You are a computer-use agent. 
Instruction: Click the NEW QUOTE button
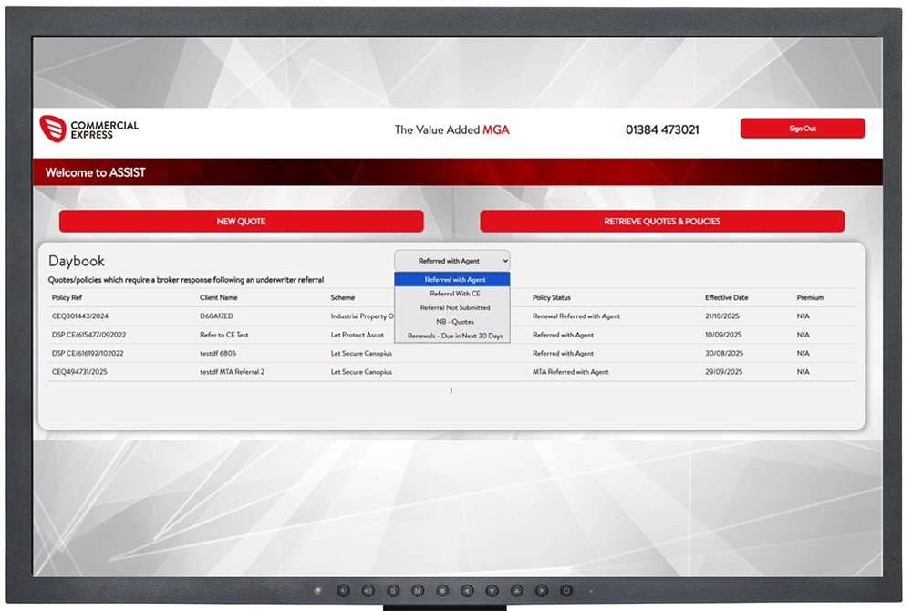(x=241, y=222)
